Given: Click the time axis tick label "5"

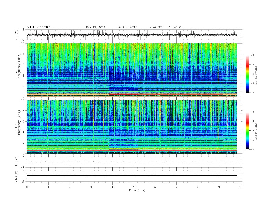Looking at the screenshot, I should point(134,187).
